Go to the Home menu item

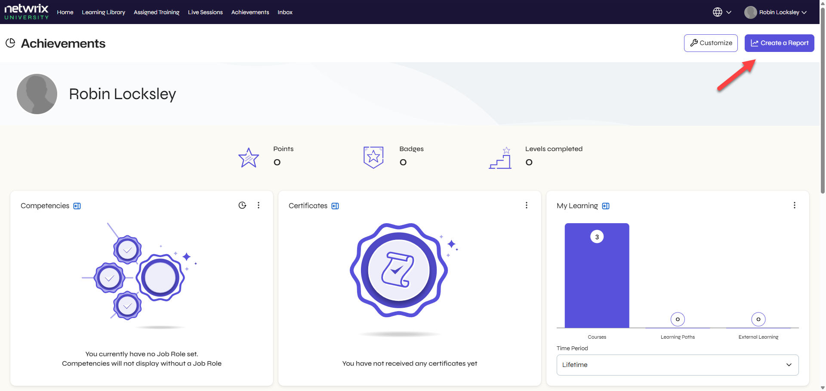pyautogui.click(x=65, y=12)
